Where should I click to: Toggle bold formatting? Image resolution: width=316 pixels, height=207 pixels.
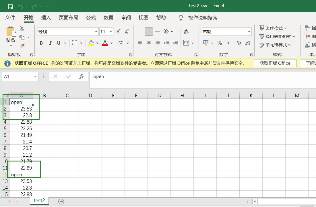(41, 43)
